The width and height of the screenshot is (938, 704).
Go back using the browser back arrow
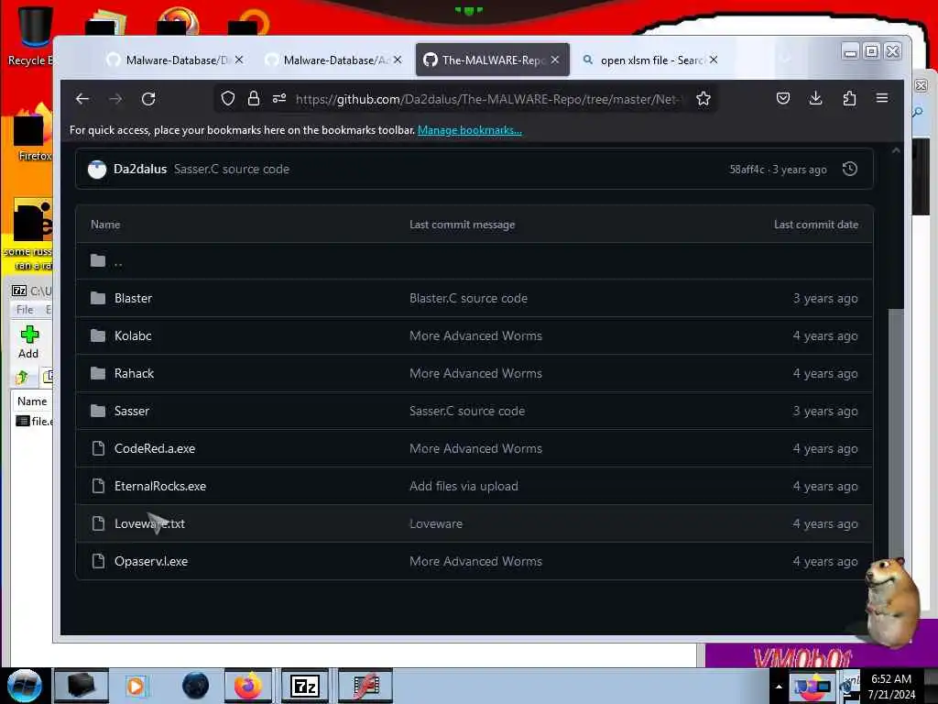82,99
